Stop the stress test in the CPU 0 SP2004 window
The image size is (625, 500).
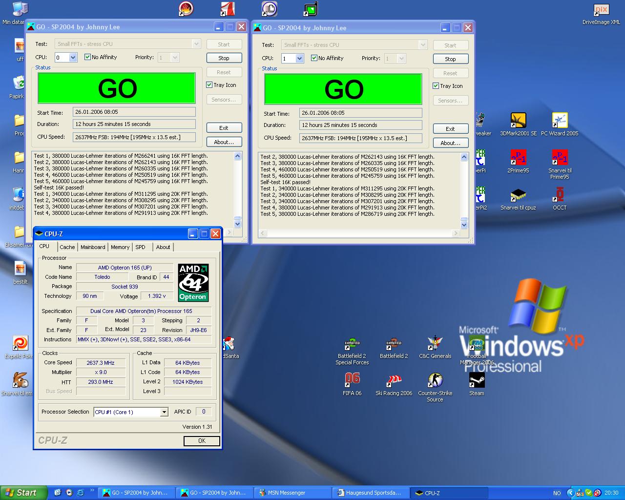click(x=224, y=58)
